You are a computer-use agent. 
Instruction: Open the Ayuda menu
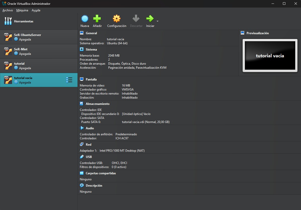pos(36,10)
